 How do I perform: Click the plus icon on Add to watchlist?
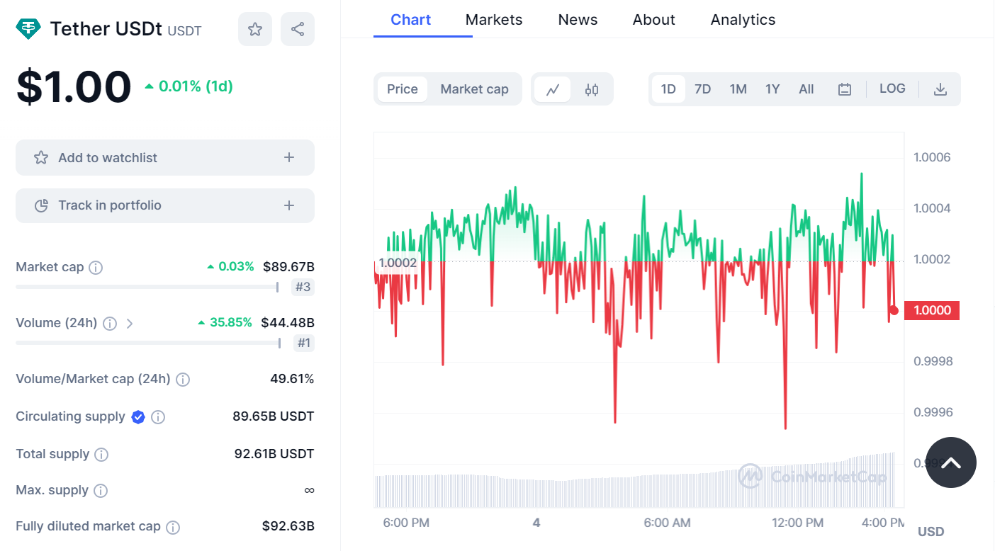[288, 157]
